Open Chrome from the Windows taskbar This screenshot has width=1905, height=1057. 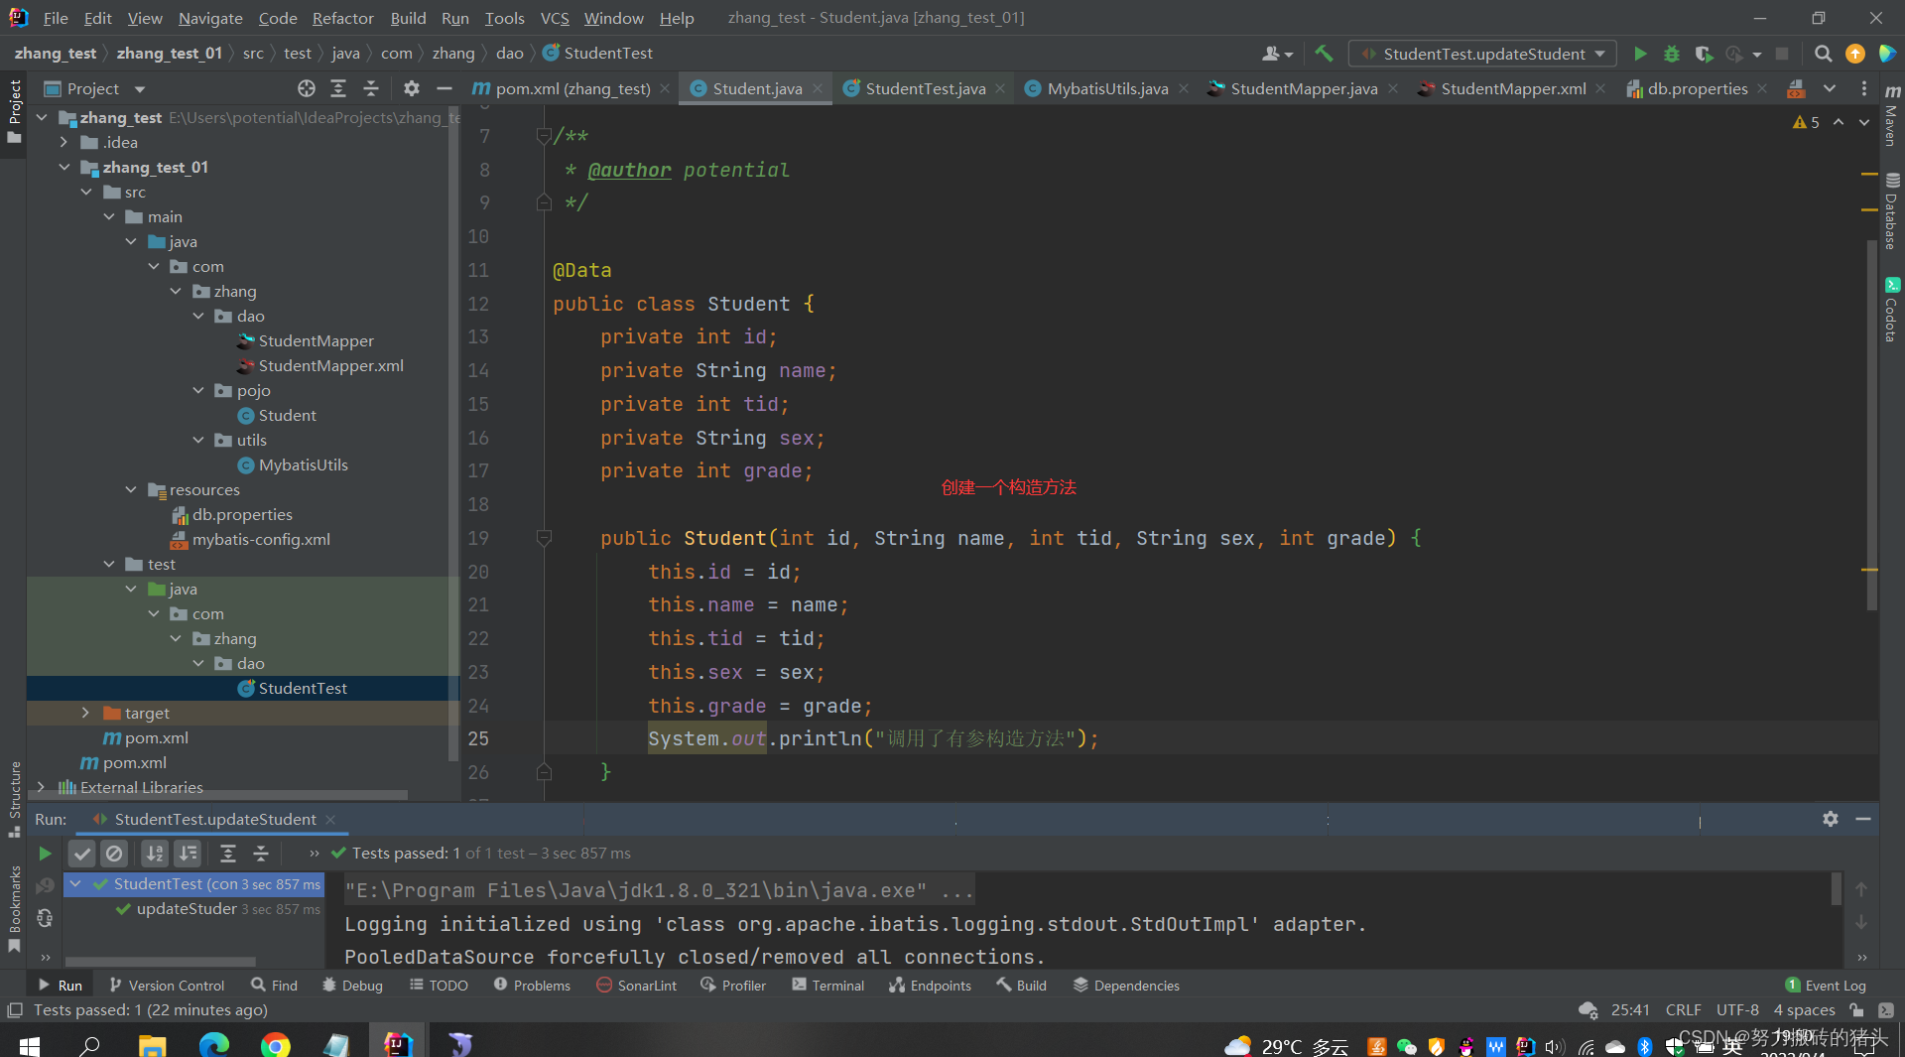pos(276,1045)
